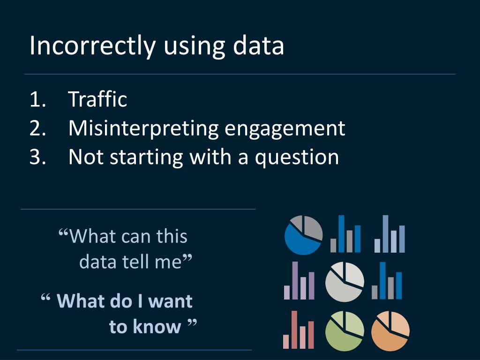Select the "Traffic" list item
The image size is (480, 360).
click(97, 99)
